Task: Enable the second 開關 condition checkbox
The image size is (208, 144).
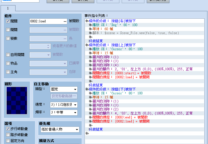Action: pos(8,30)
